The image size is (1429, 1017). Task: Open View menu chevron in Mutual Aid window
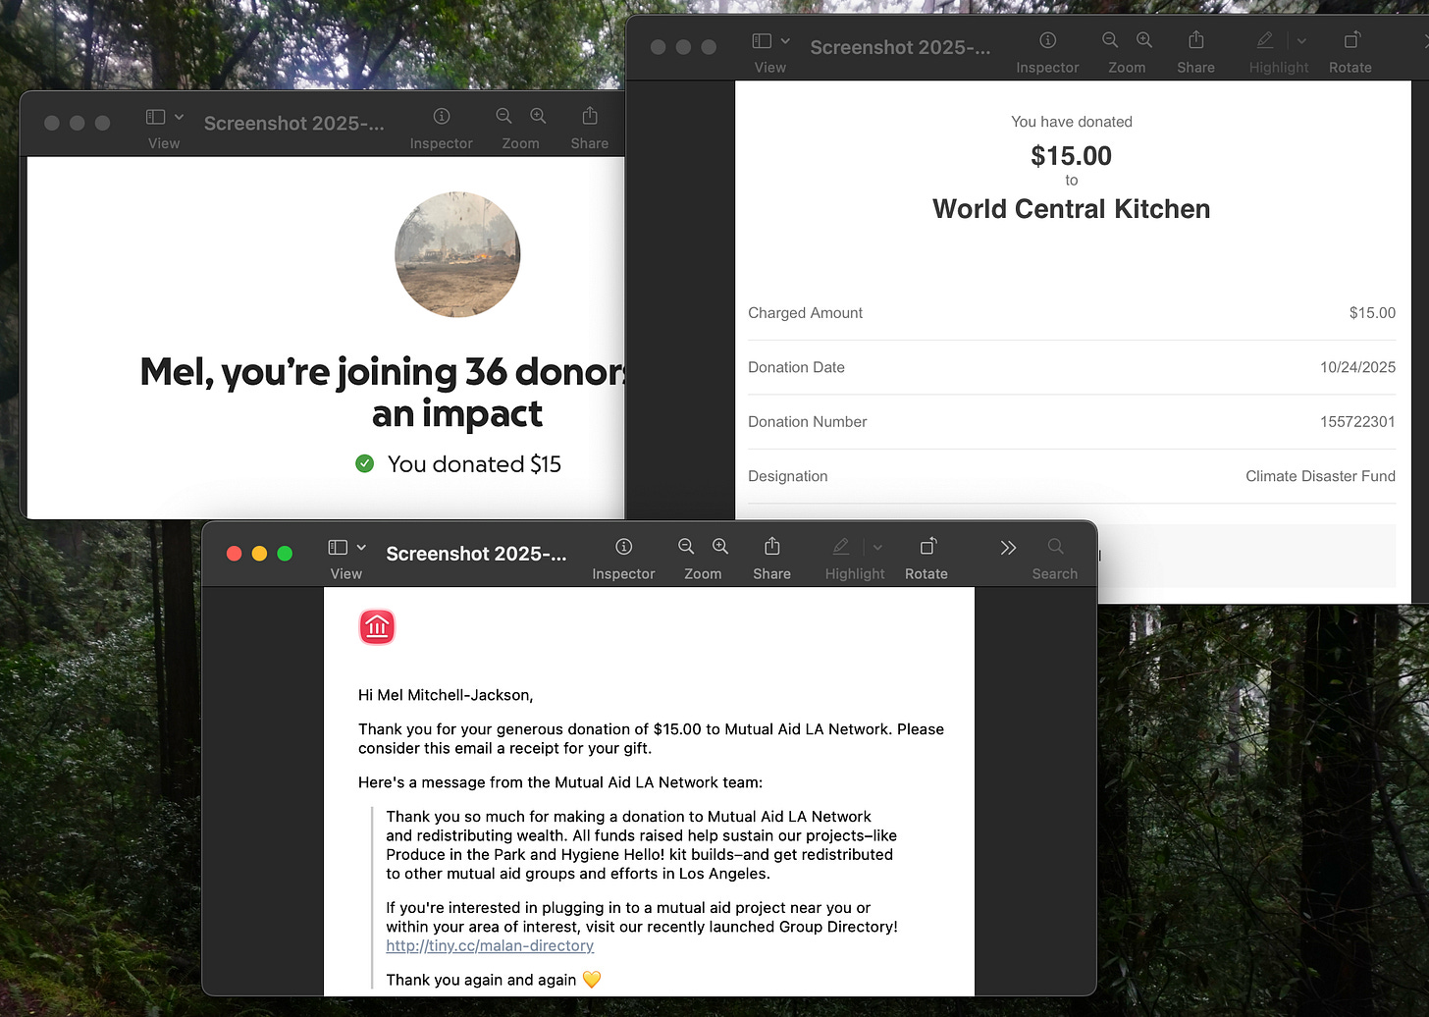point(361,547)
